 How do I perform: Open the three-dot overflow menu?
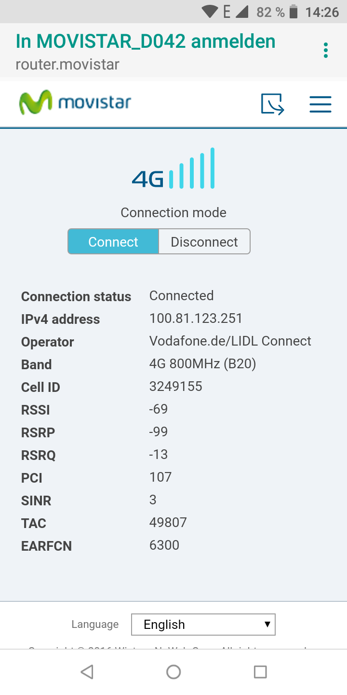pos(326,50)
